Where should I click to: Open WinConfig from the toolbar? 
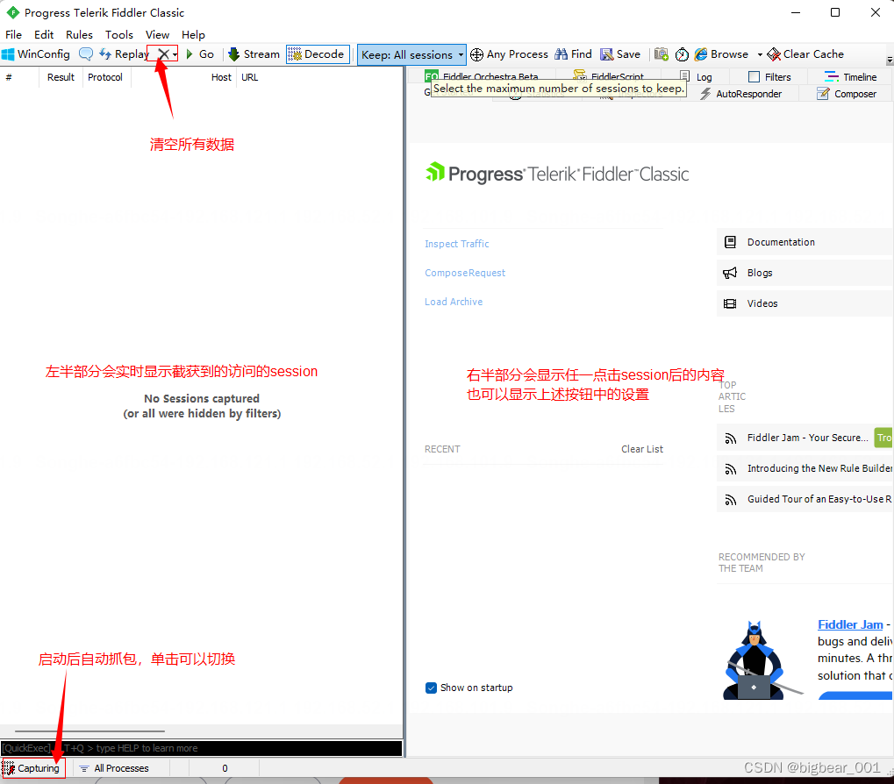click(36, 54)
